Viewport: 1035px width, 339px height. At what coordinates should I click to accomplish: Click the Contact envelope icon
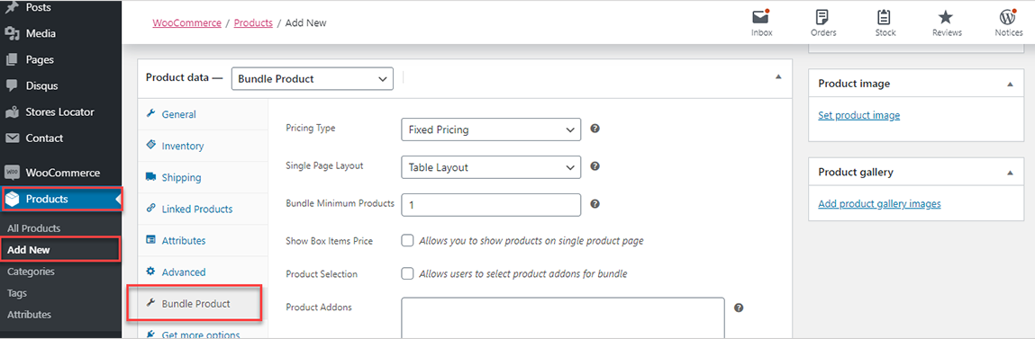point(11,138)
